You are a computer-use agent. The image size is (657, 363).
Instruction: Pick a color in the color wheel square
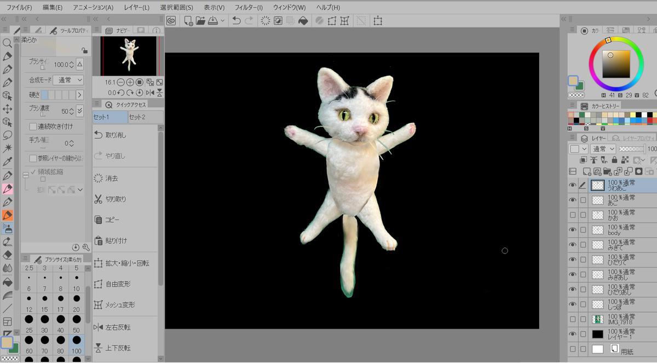pyautogui.click(x=616, y=64)
